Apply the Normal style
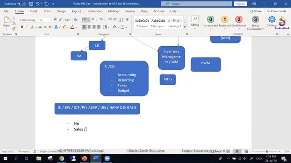291x163 pixels. [x=142, y=23]
